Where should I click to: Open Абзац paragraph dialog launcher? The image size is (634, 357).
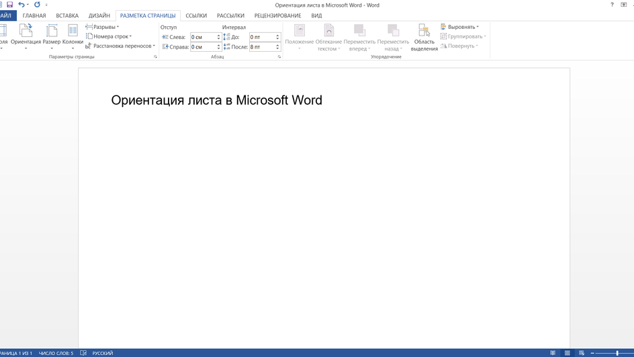coord(279,57)
